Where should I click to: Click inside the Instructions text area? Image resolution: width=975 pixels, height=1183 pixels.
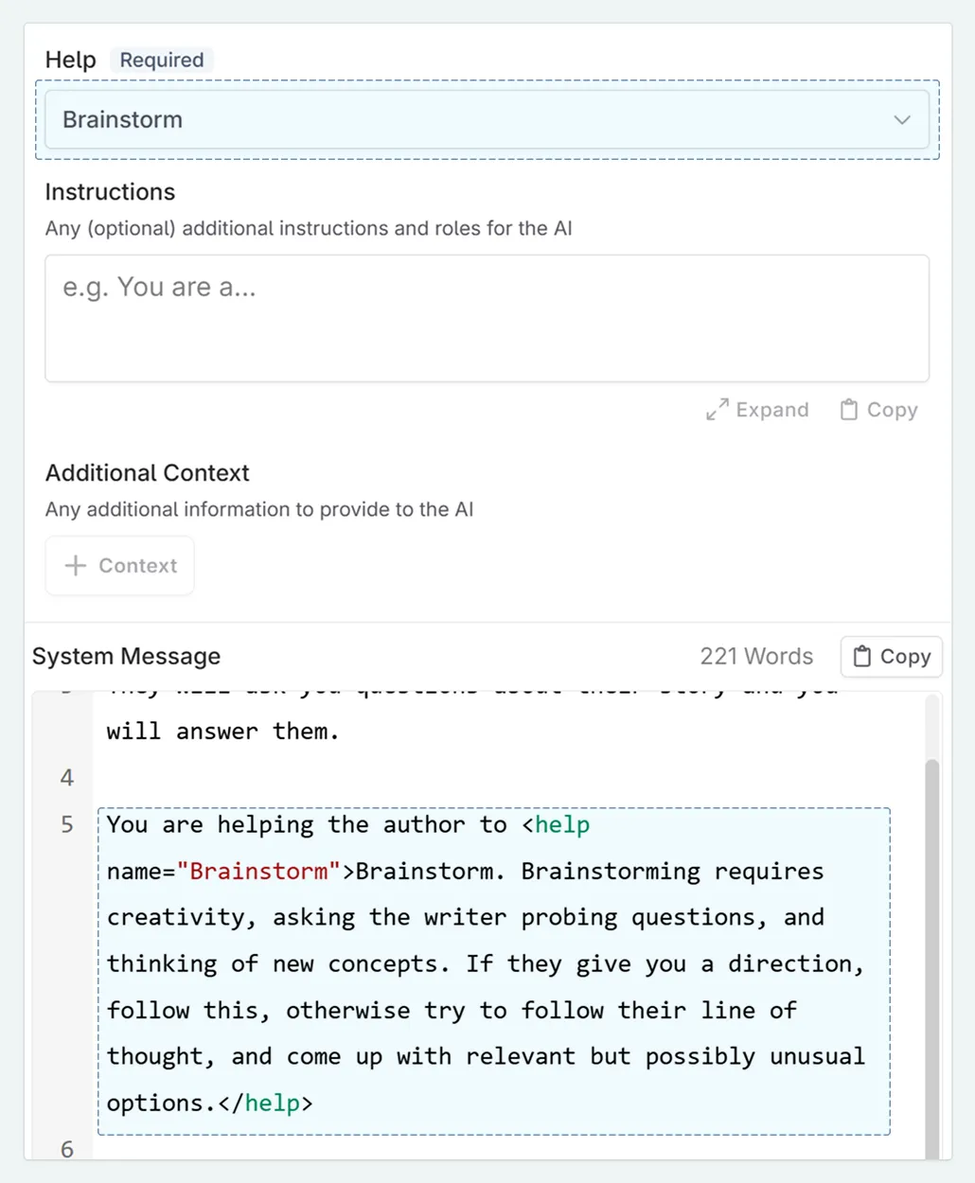(487, 319)
